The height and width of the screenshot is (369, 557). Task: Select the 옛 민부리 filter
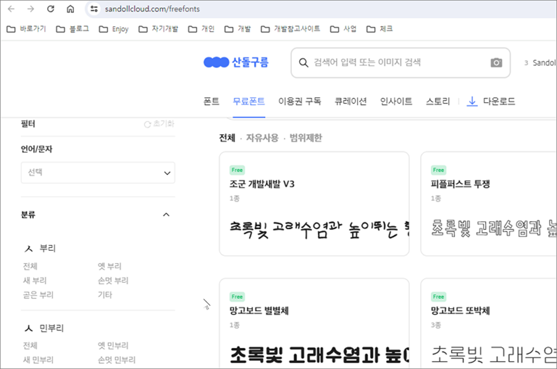click(x=113, y=346)
